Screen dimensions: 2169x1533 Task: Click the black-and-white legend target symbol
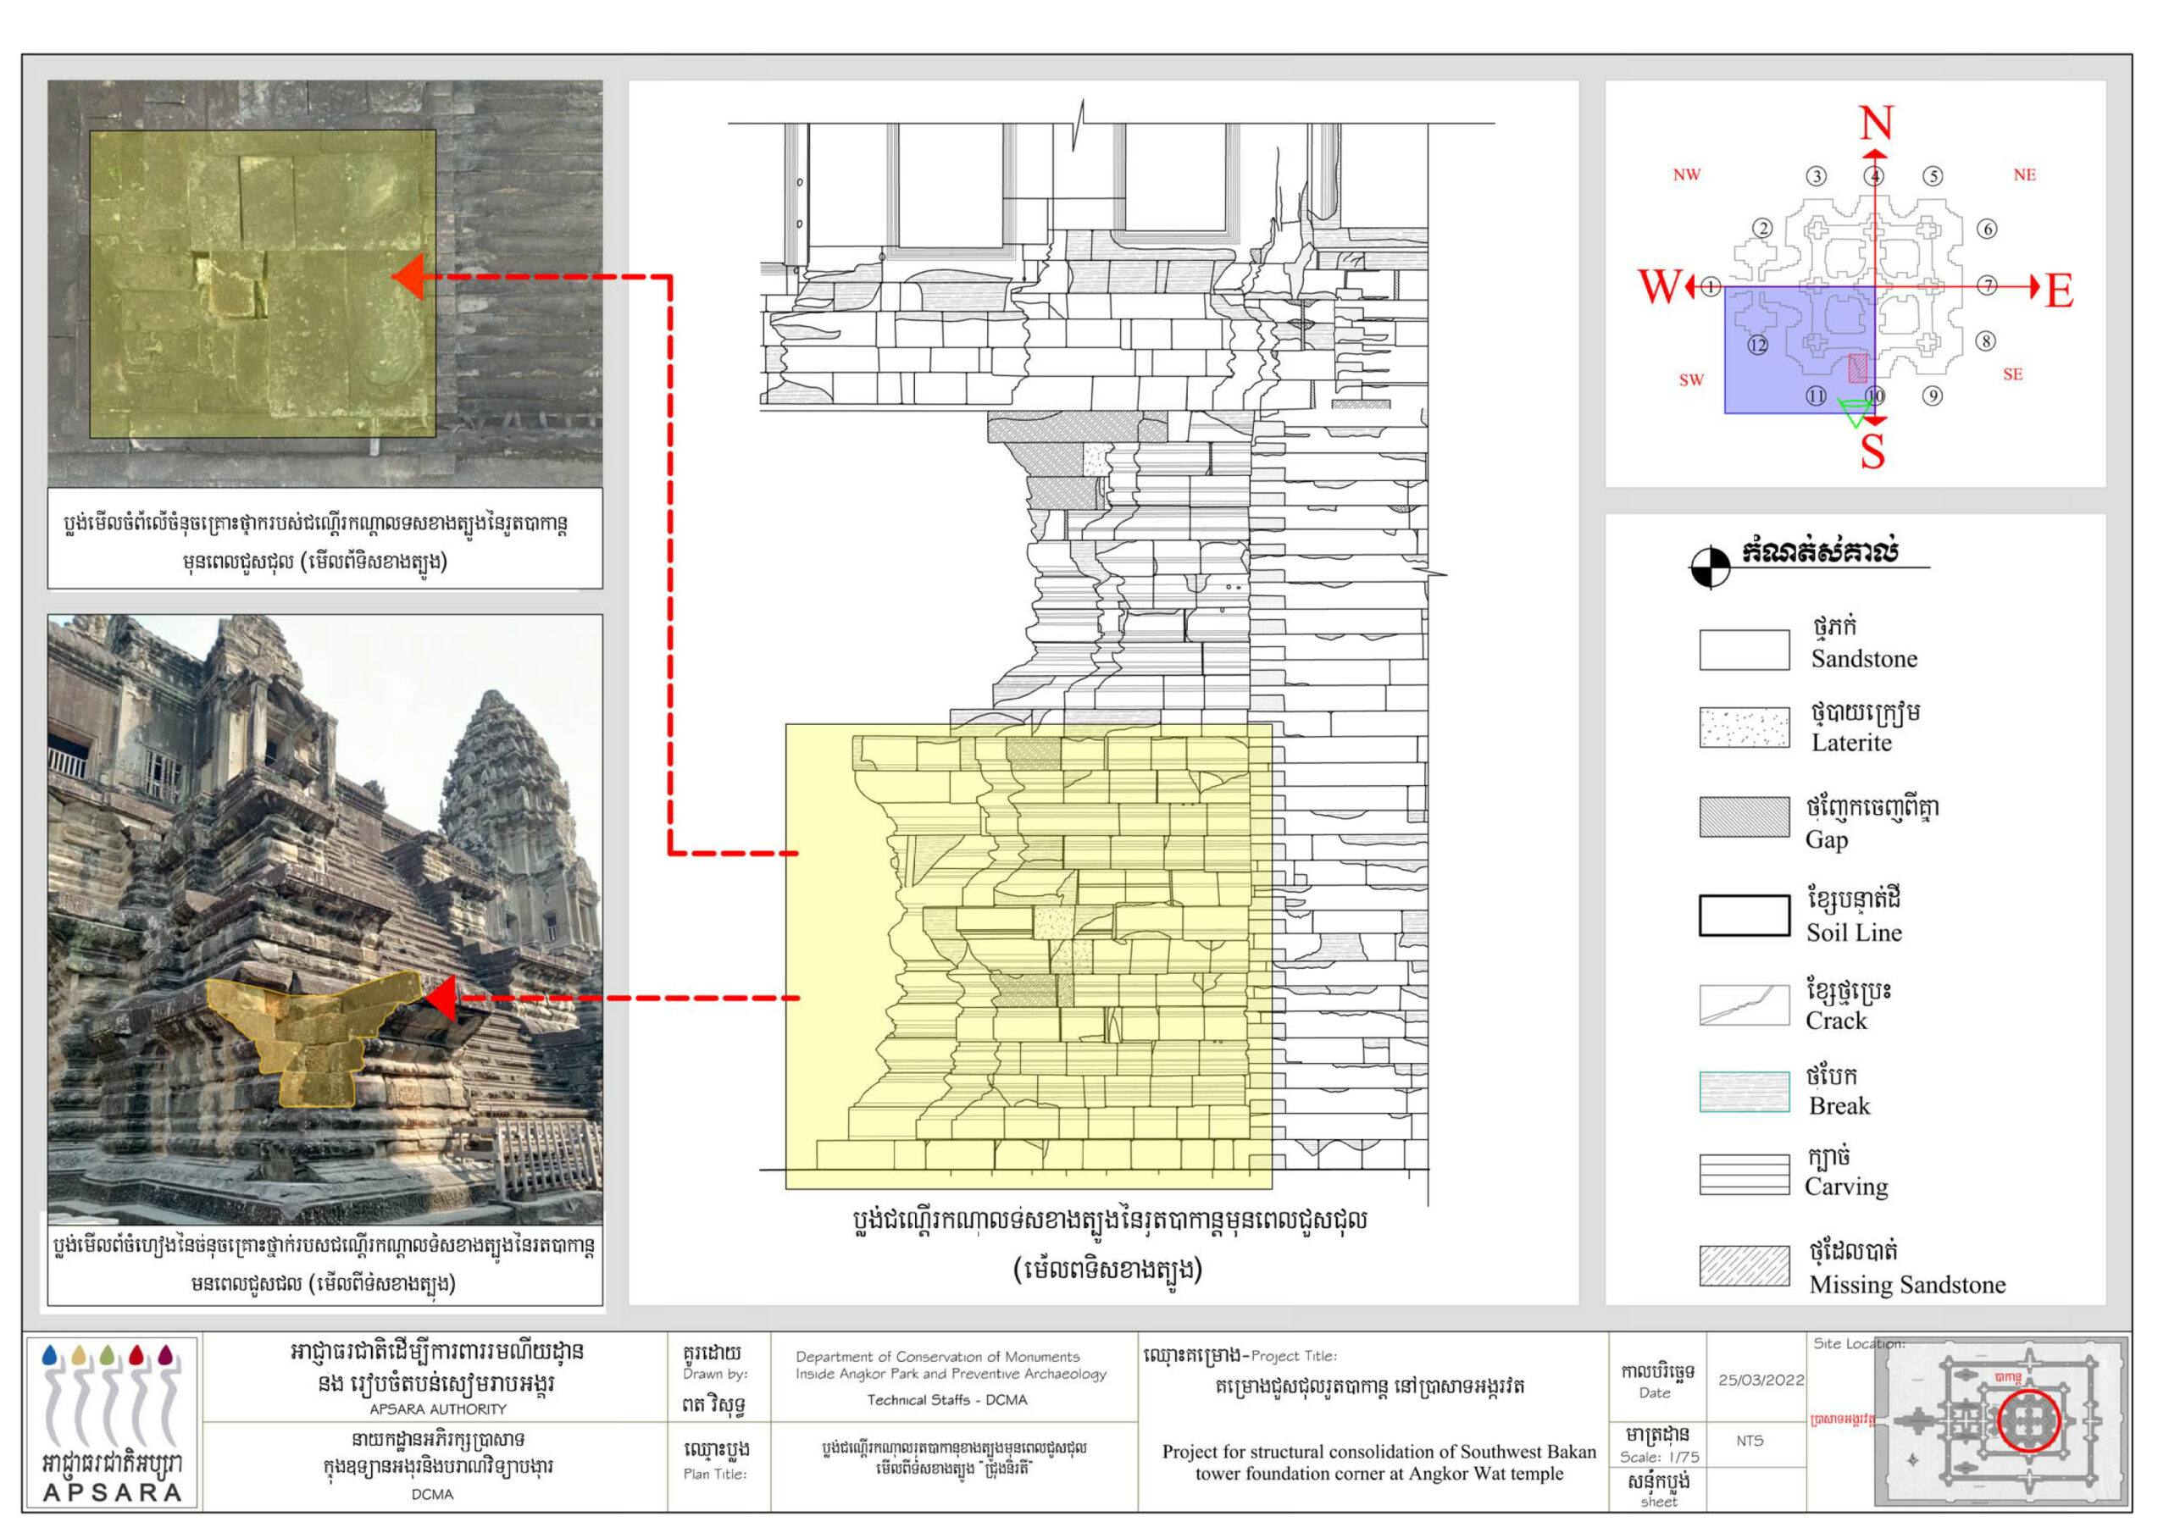[x=1710, y=567]
